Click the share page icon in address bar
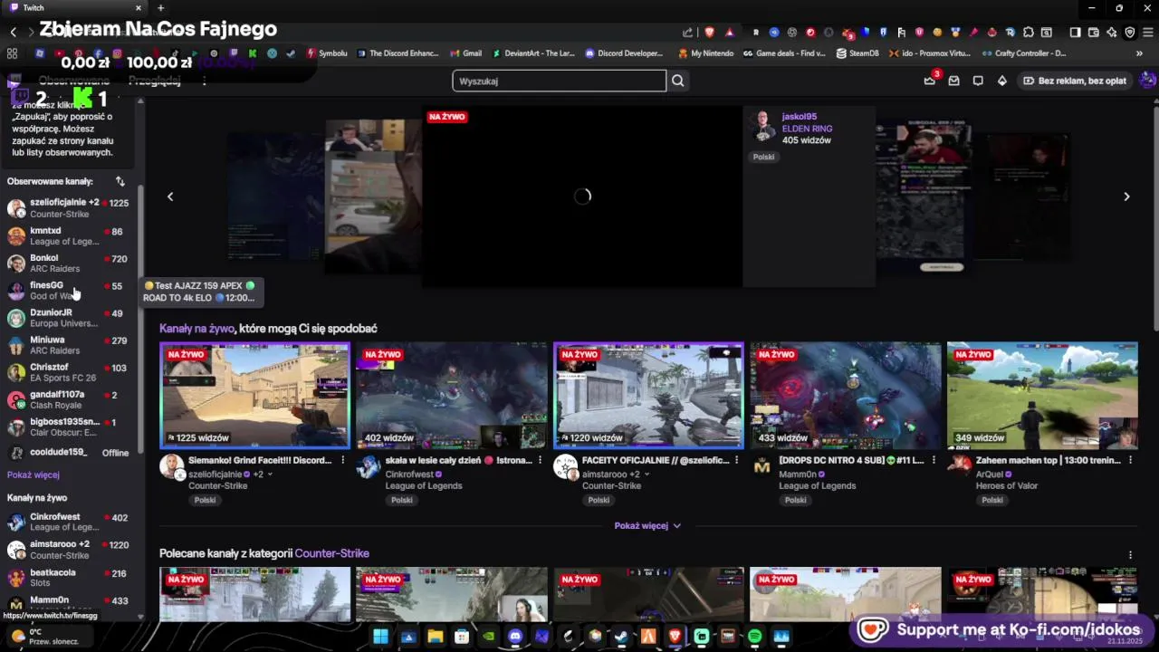Screen dimensions: 1159x652 (x=688, y=33)
